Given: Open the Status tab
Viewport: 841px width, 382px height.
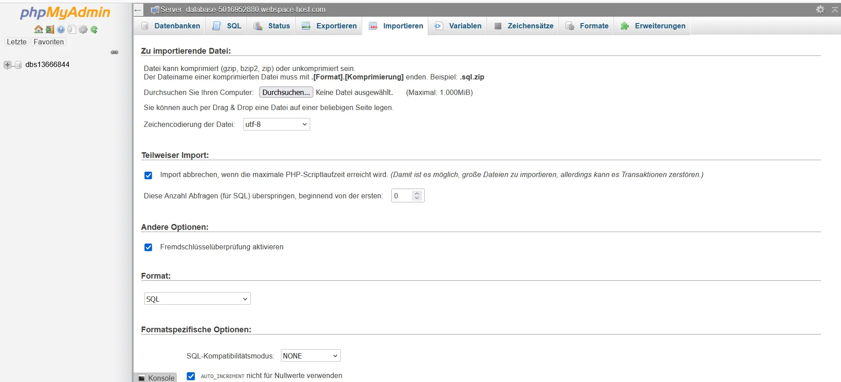Looking at the screenshot, I should pos(272,26).
